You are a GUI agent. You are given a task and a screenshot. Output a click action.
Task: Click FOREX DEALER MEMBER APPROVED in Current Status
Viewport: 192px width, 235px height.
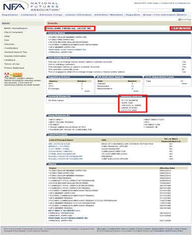pyautogui.click(x=68, y=37)
